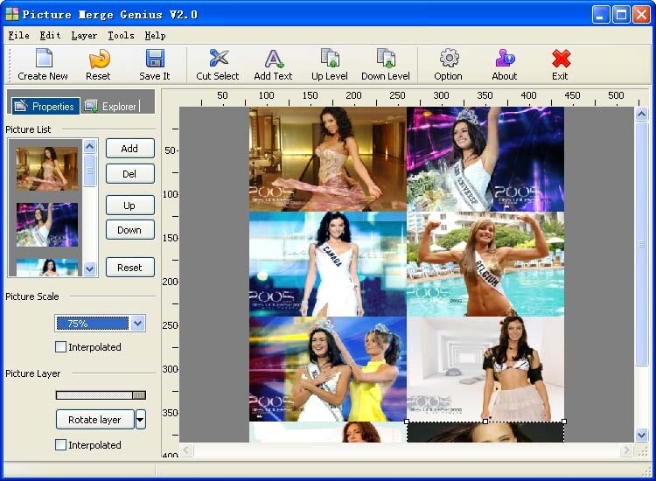
Task: Click the picture list scroll-down arrow
Action: coord(90,268)
